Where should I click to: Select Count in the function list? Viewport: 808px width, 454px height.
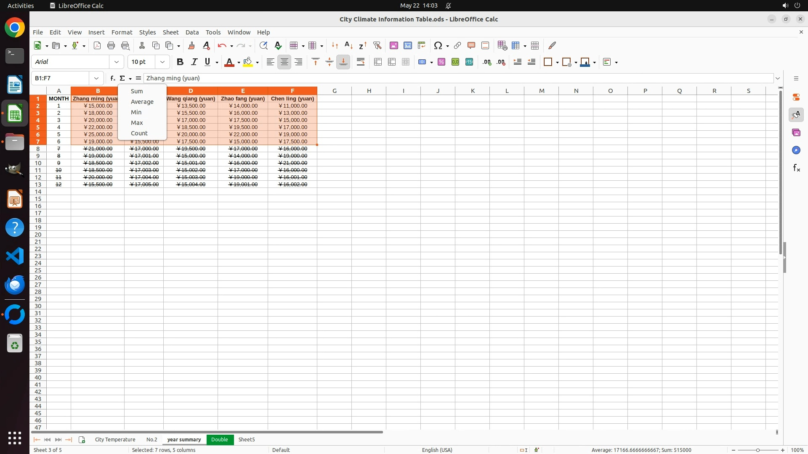click(139, 133)
